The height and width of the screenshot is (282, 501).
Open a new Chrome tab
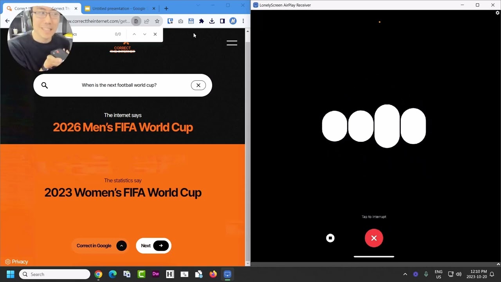click(x=166, y=8)
